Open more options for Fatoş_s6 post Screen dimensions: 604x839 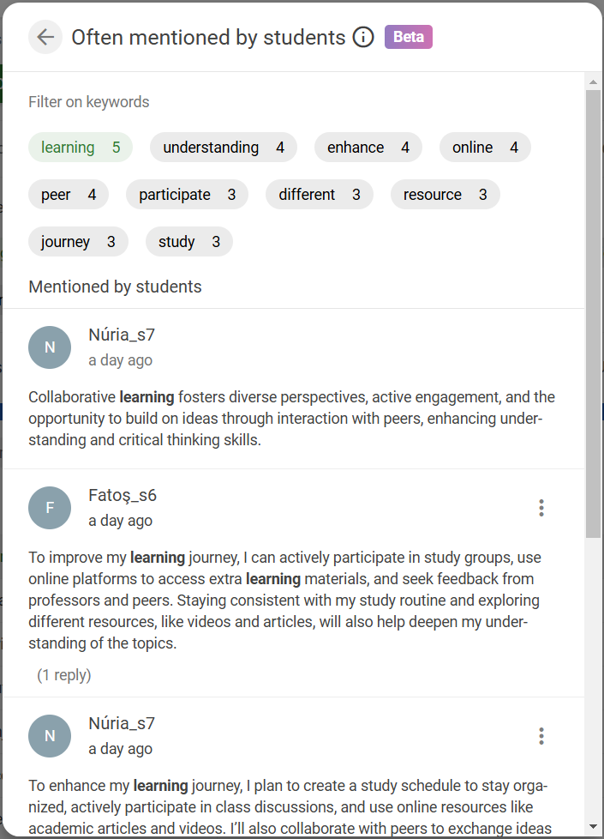(541, 508)
